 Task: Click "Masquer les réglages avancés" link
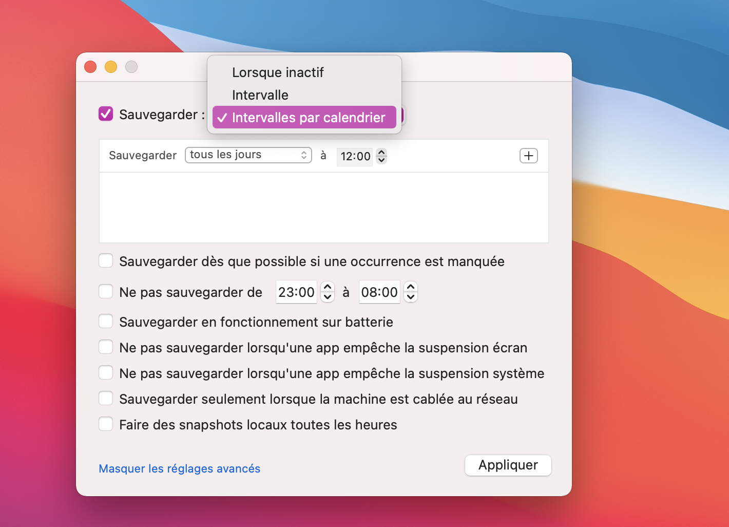[x=179, y=468]
